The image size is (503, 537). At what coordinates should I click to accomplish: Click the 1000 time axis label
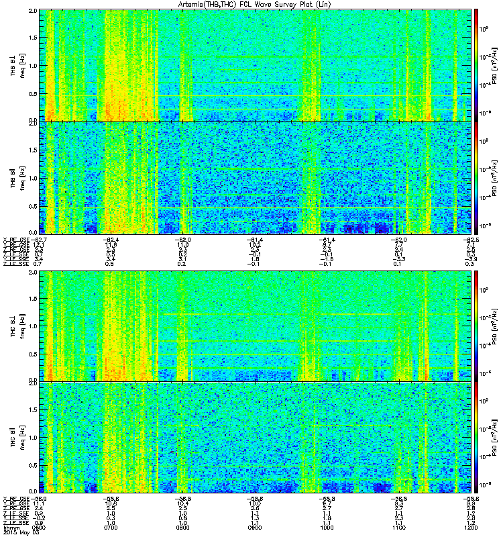(327, 528)
